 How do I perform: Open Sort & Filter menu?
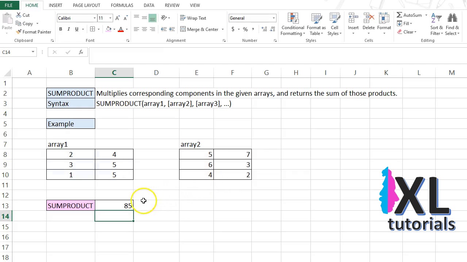pyautogui.click(x=436, y=24)
